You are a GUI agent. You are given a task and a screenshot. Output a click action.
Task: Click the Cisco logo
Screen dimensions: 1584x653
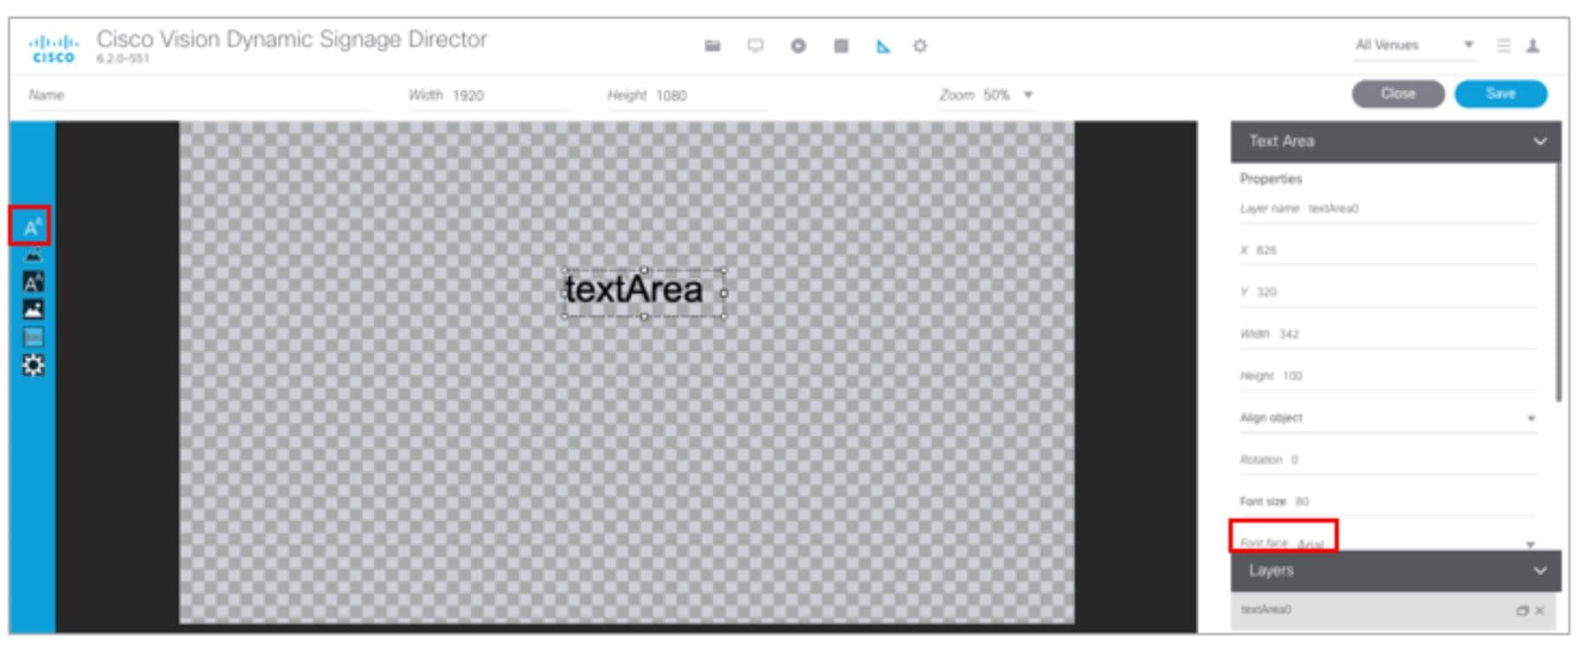point(53,48)
